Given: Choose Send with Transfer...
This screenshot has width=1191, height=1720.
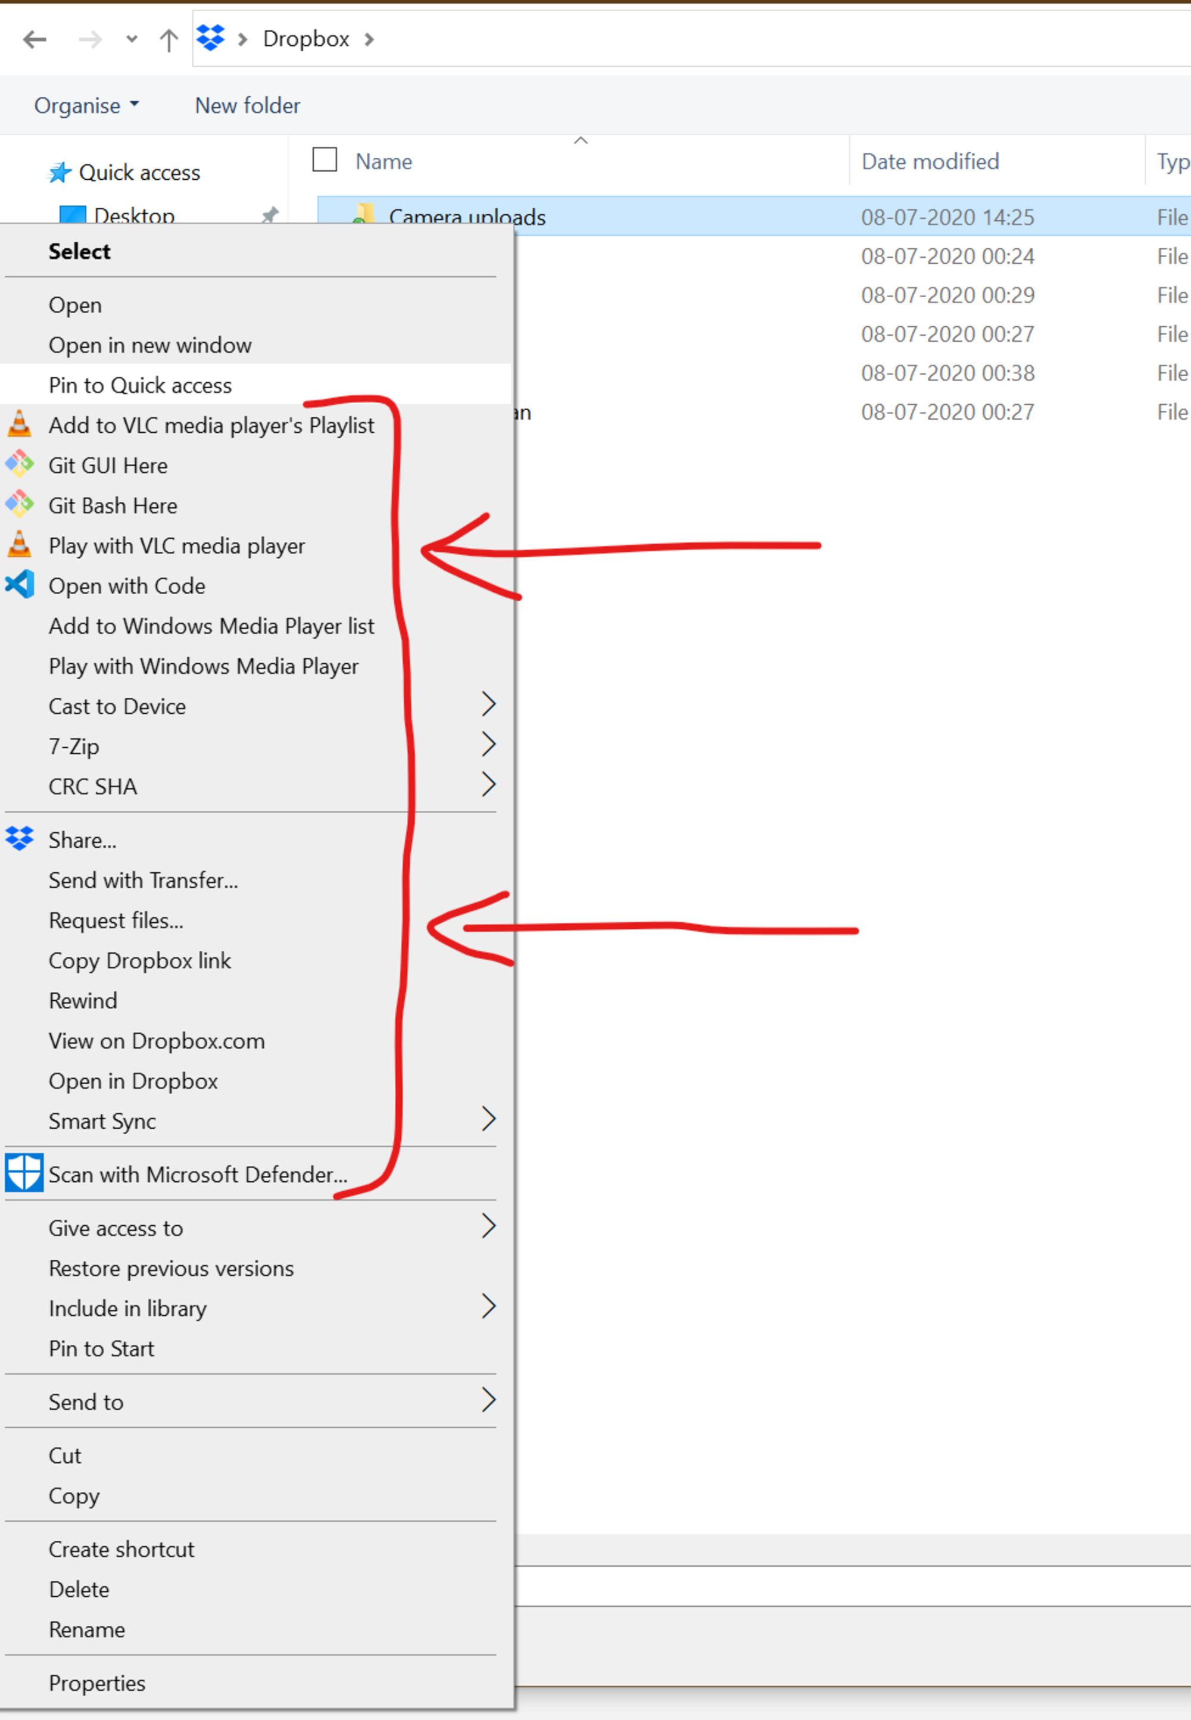Looking at the screenshot, I should click(255, 880).
